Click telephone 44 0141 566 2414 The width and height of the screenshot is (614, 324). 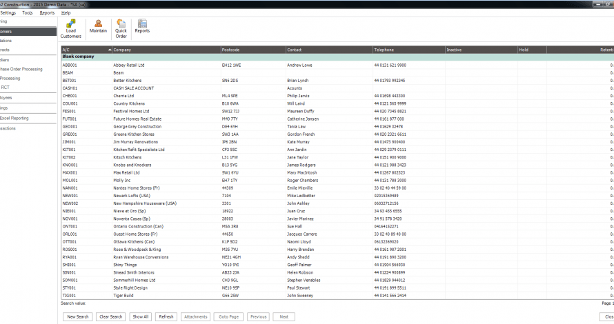(390, 296)
